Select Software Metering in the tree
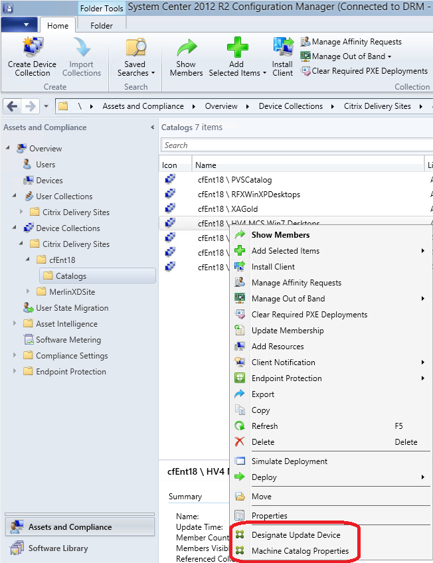 pos(68,340)
